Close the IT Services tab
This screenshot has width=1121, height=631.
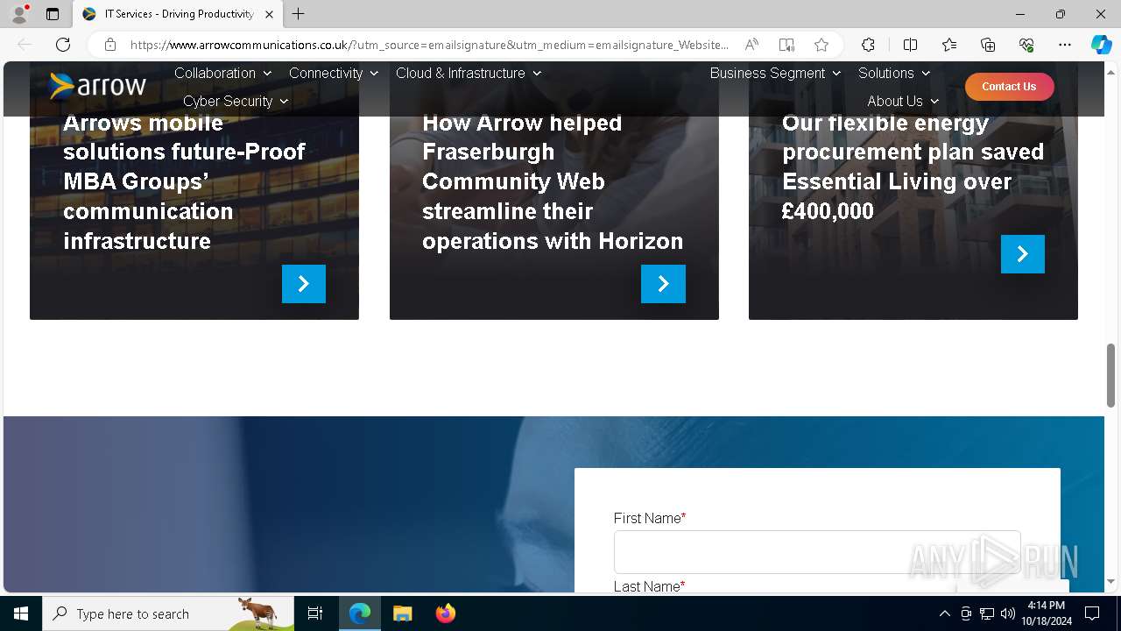pyautogui.click(x=269, y=14)
